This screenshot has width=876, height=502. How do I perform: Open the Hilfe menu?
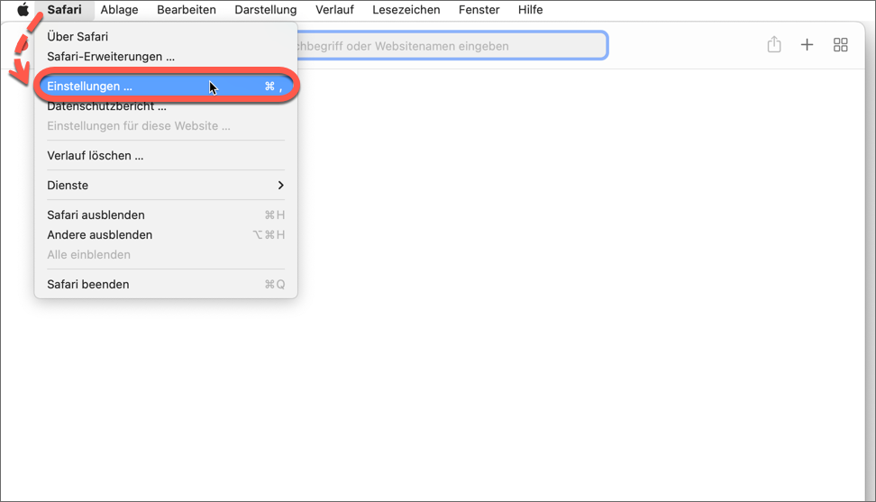pyautogui.click(x=530, y=10)
